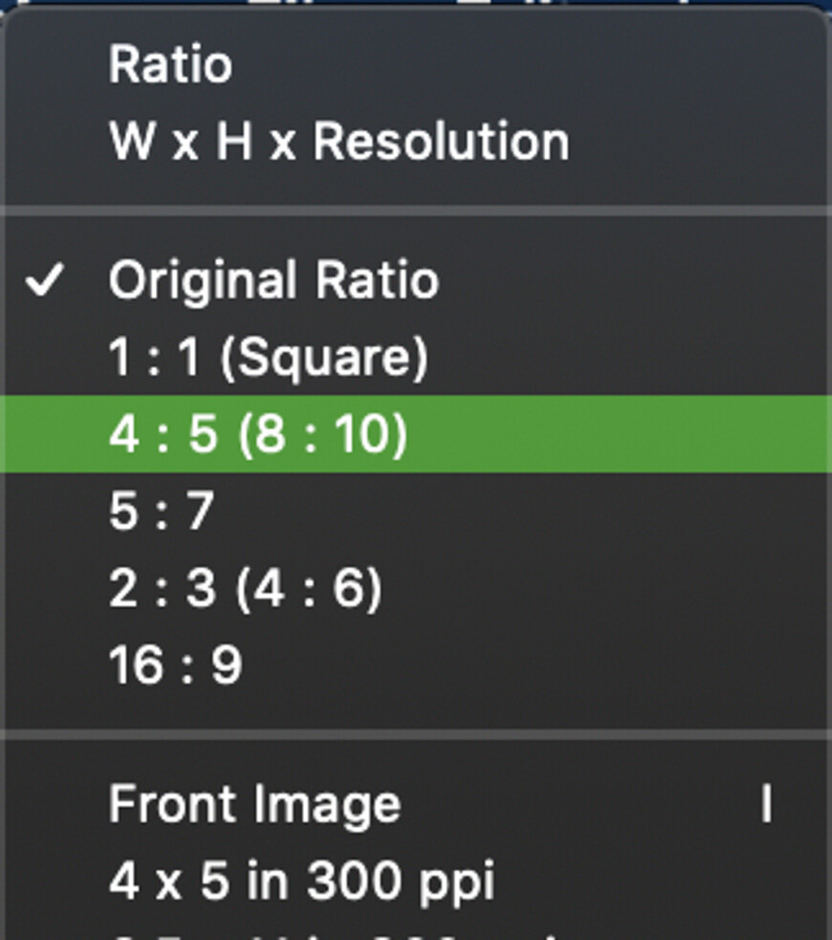Set crop to square 1 : 1
Image resolution: width=832 pixels, height=940 pixels.
pyautogui.click(x=269, y=358)
